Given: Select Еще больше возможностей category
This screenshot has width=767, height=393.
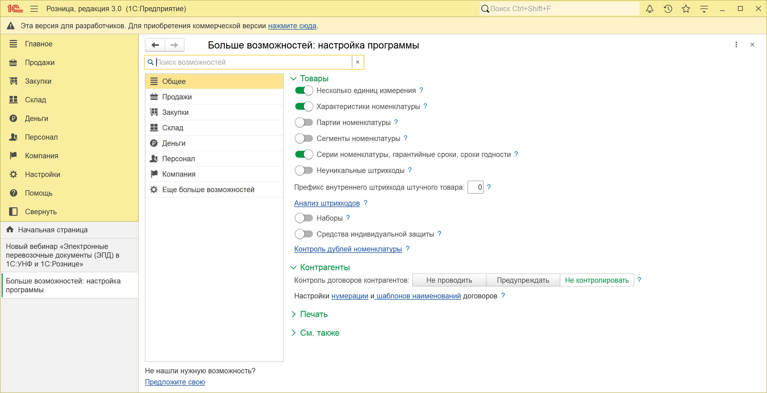Looking at the screenshot, I should click(x=214, y=190).
